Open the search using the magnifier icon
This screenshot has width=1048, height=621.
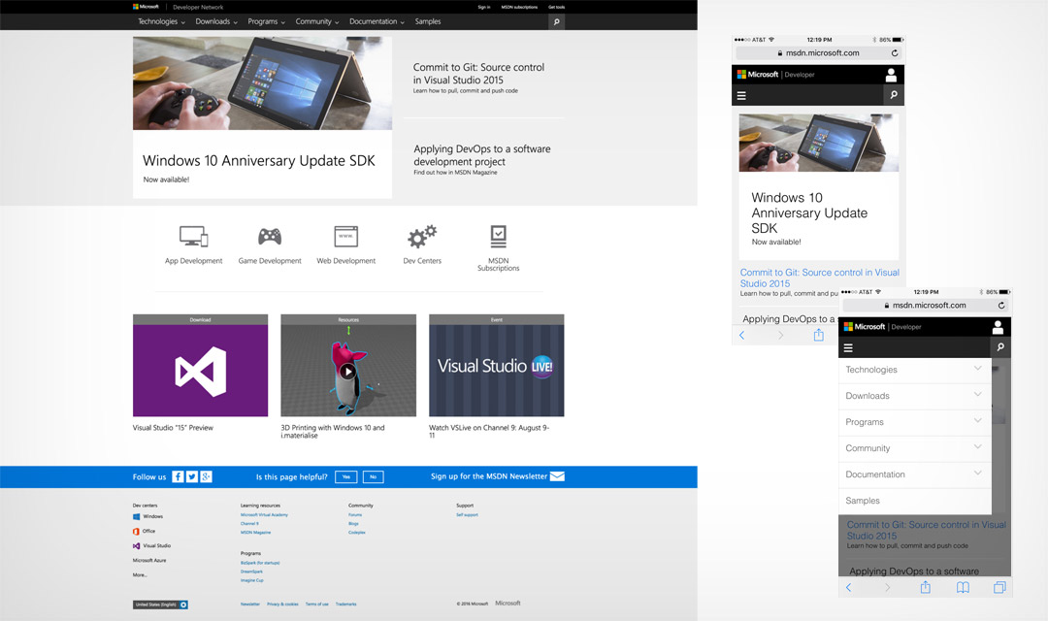(x=556, y=21)
